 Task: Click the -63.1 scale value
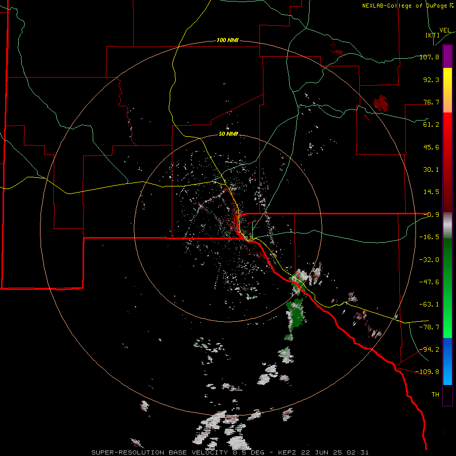(429, 305)
